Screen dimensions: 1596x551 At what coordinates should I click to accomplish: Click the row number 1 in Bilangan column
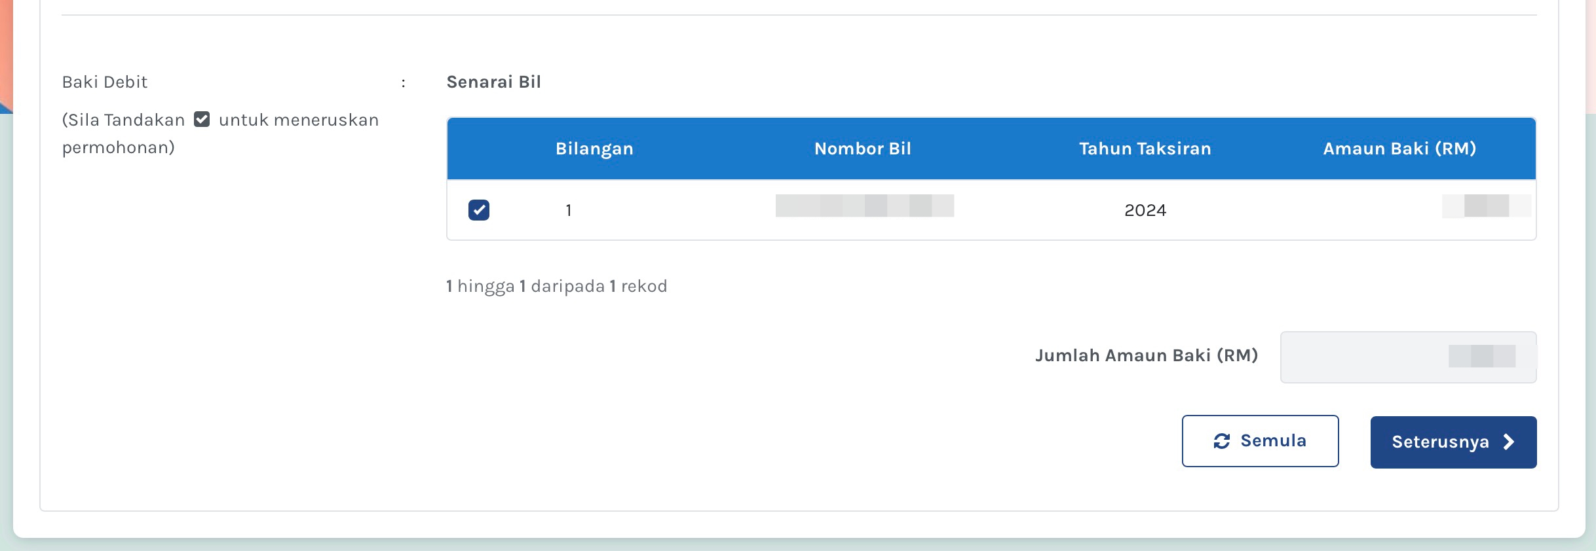[x=569, y=210]
